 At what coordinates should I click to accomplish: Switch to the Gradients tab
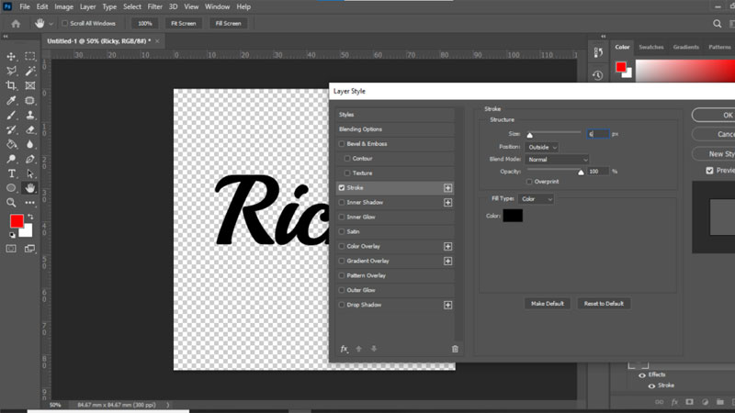685,47
